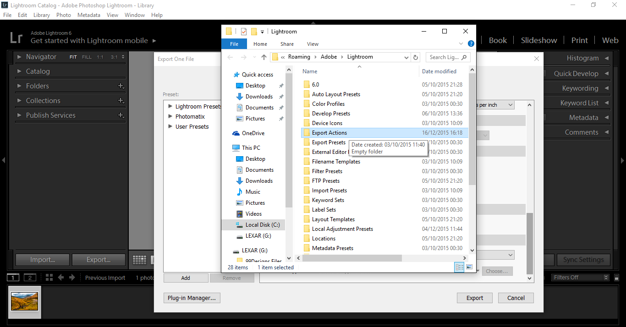Click the Explorer up-one-level arrow
Image resolution: width=626 pixels, height=327 pixels.
tap(264, 57)
